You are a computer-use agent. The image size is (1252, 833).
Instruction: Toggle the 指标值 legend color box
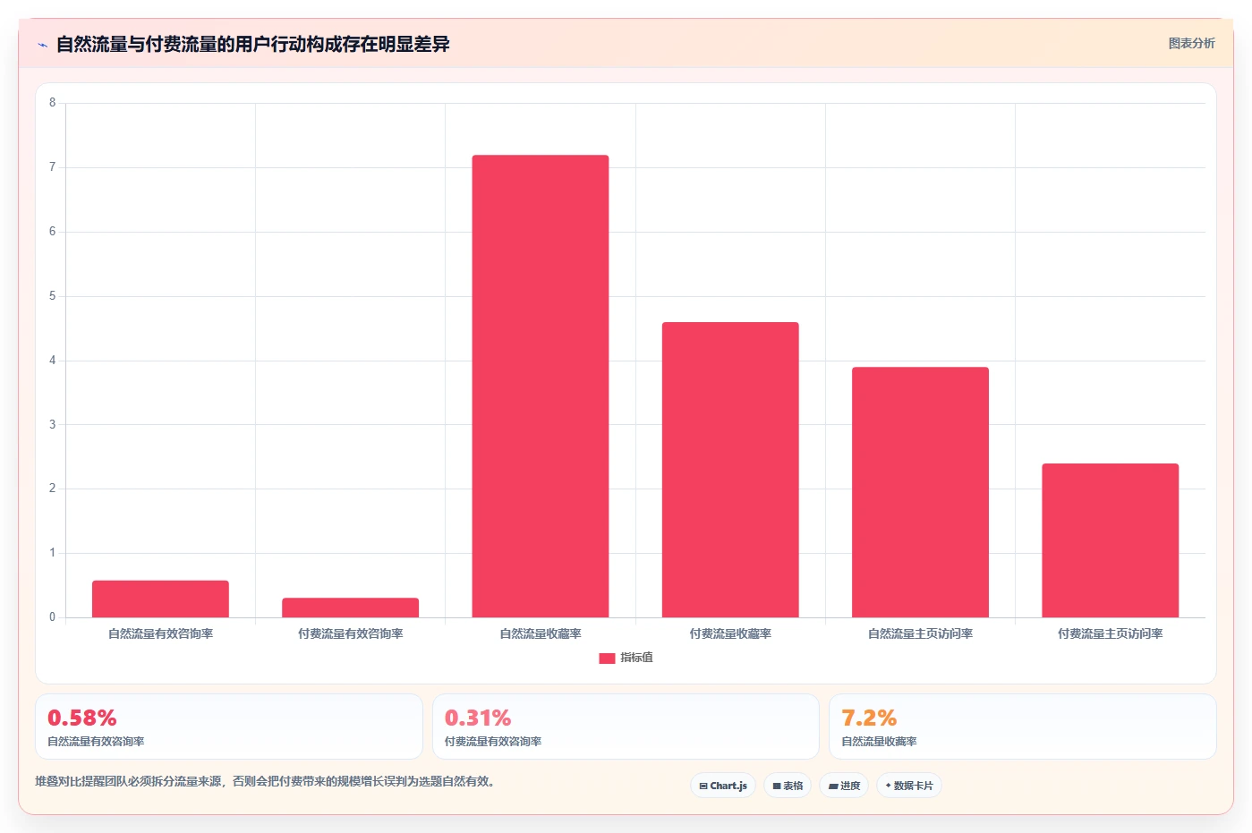point(607,658)
